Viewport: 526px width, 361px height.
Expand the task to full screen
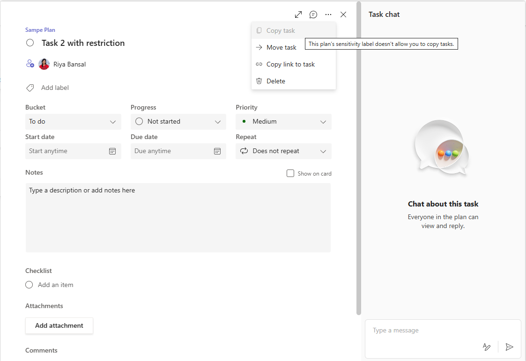pyautogui.click(x=298, y=15)
